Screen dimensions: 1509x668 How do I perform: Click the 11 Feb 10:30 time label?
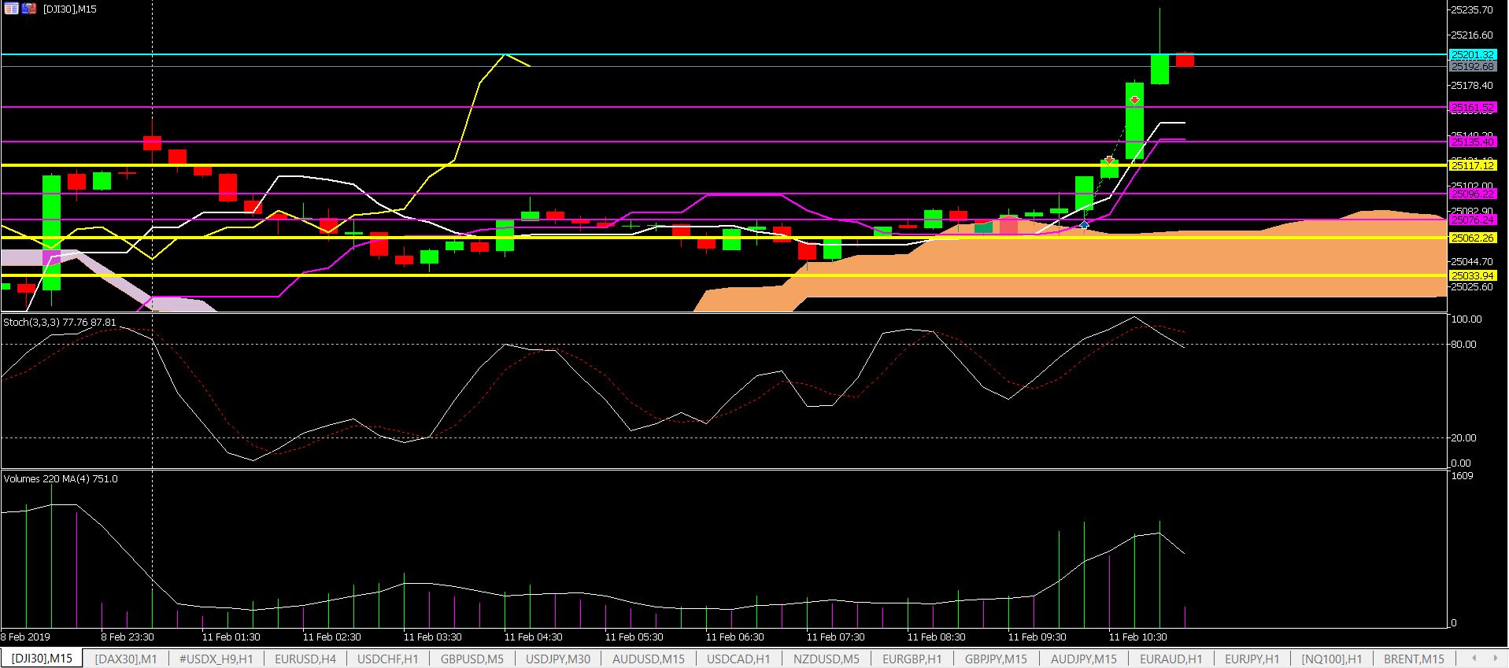(x=1138, y=637)
